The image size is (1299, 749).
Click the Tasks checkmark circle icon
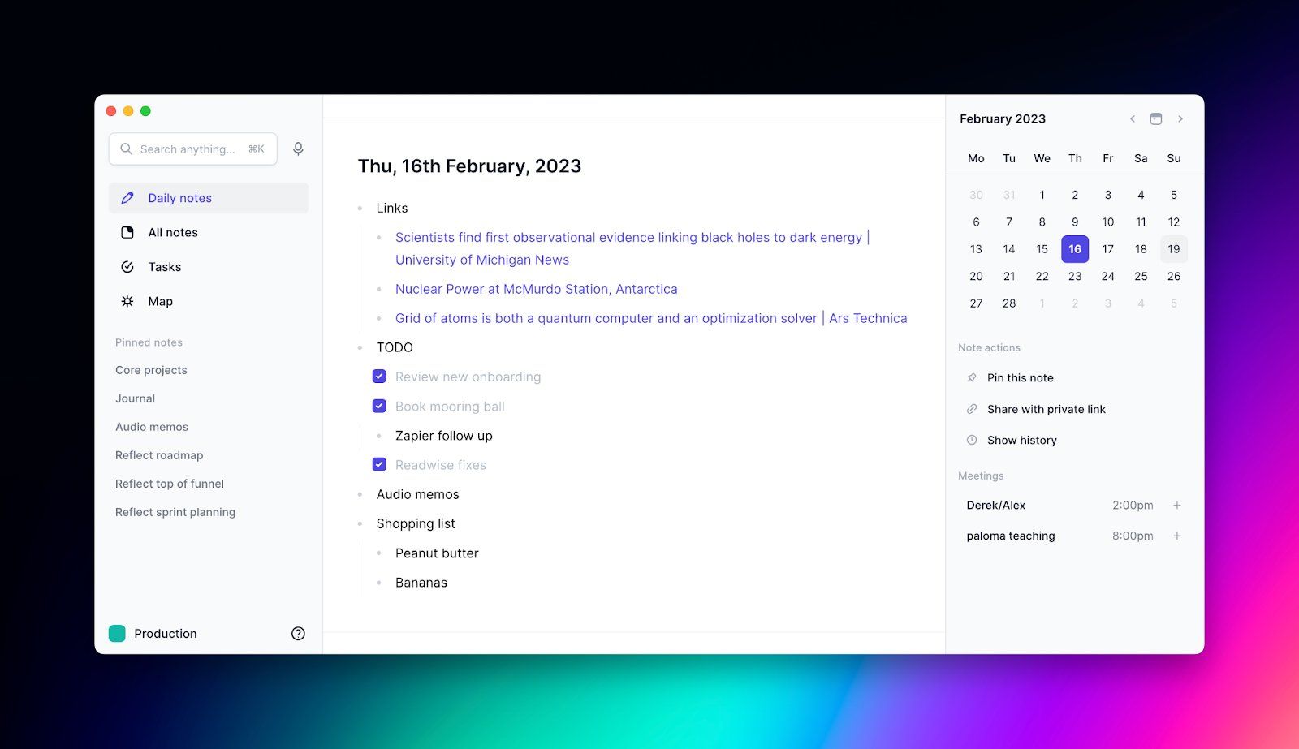point(127,267)
